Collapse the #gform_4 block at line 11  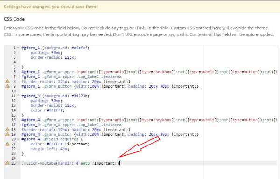coord(18,96)
